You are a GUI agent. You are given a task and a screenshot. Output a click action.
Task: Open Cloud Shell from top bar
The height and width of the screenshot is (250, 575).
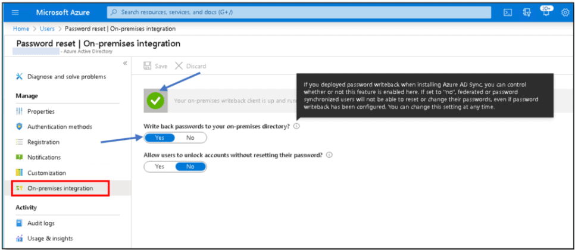coord(508,12)
